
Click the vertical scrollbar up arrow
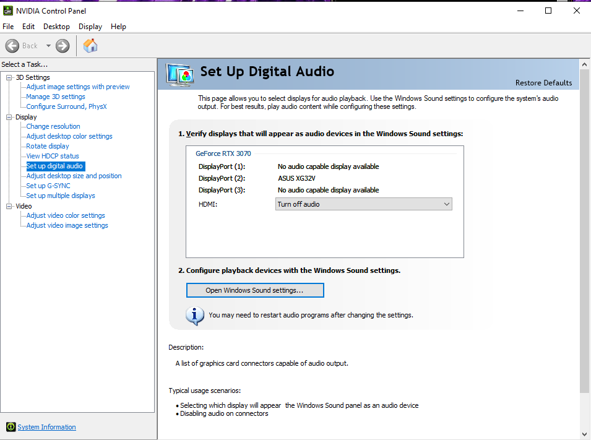pos(585,64)
